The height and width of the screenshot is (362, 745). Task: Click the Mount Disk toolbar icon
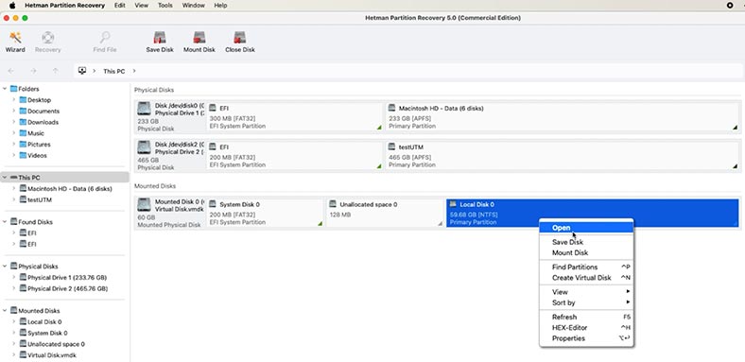(199, 42)
